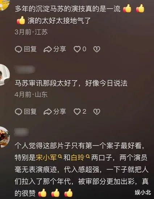The image size is (154, 199).
Task: Like the comment with 0 likes
Action: (x=80, y=49)
